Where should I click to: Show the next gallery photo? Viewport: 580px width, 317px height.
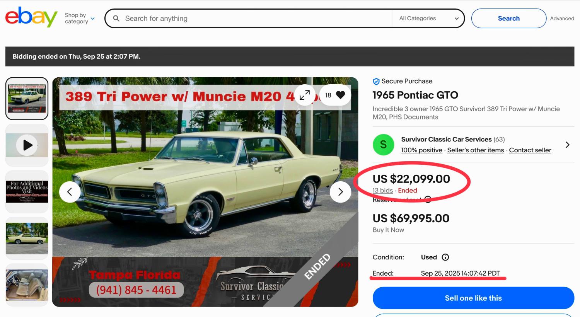340,192
